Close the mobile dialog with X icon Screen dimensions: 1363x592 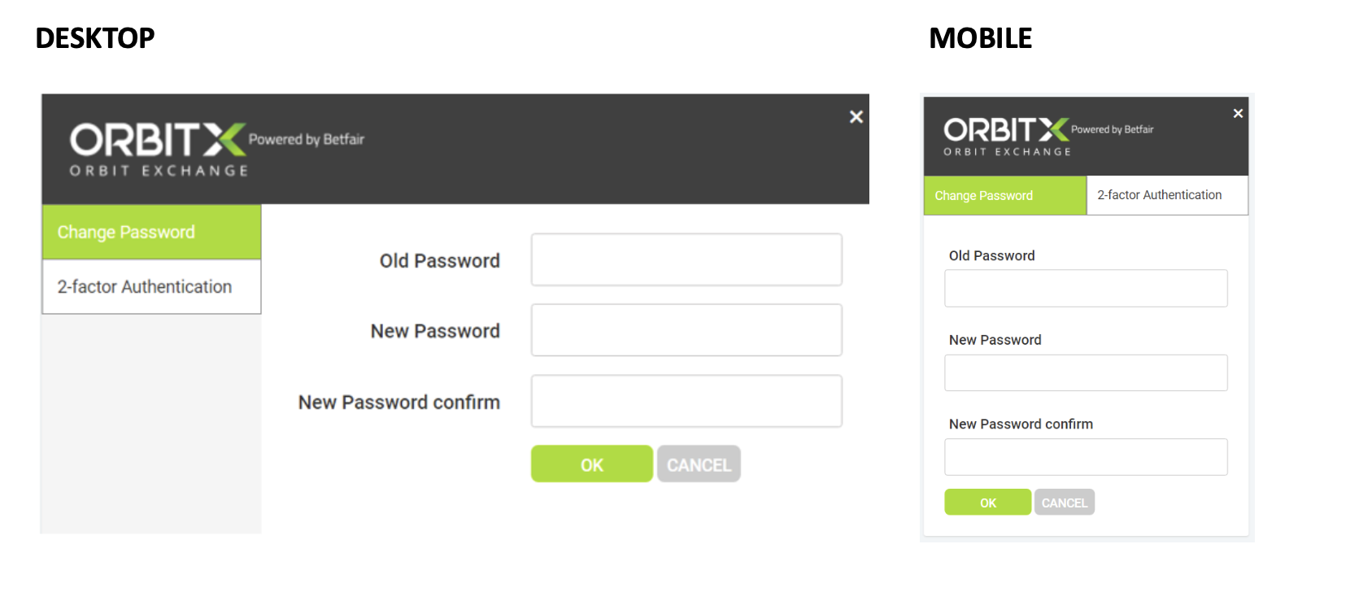pos(1238,114)
